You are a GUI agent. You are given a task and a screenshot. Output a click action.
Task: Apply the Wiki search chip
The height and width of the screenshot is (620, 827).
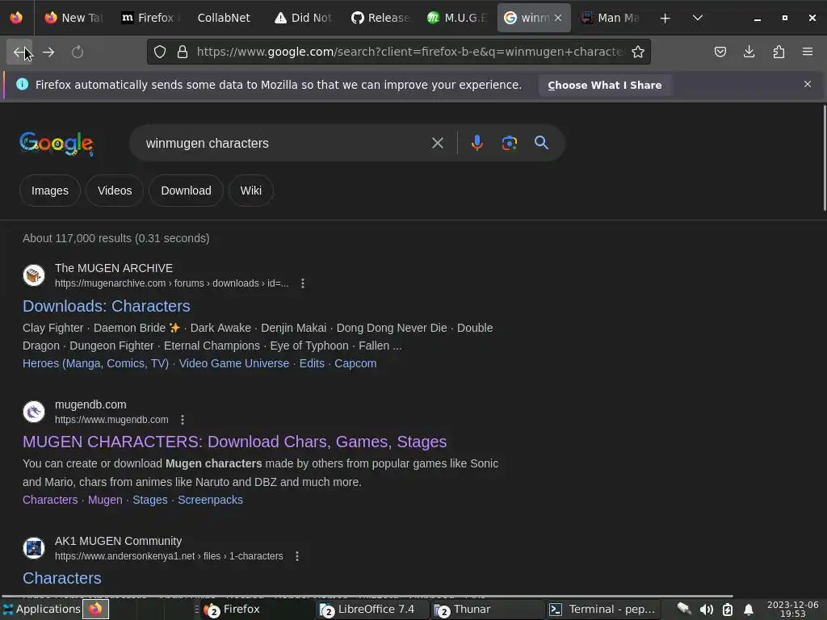(x=251, y=191)
